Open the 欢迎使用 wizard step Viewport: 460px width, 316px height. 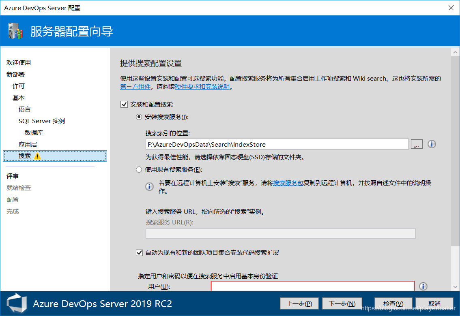pyautogui.click(x=19, y=62)
